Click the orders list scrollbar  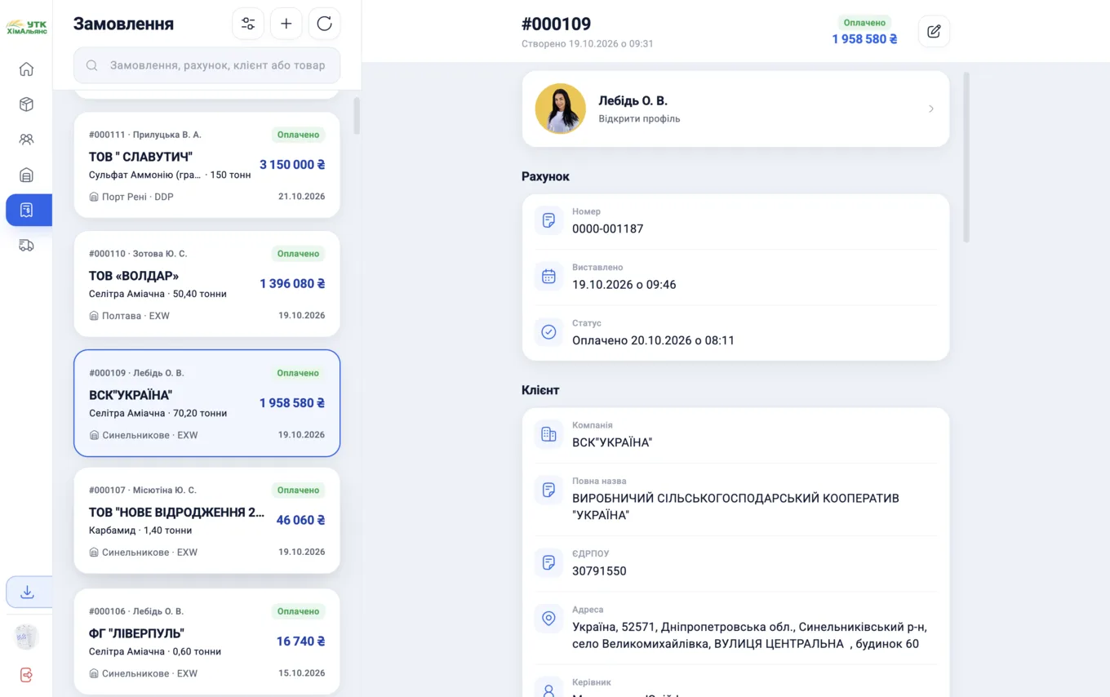(357, 116)
